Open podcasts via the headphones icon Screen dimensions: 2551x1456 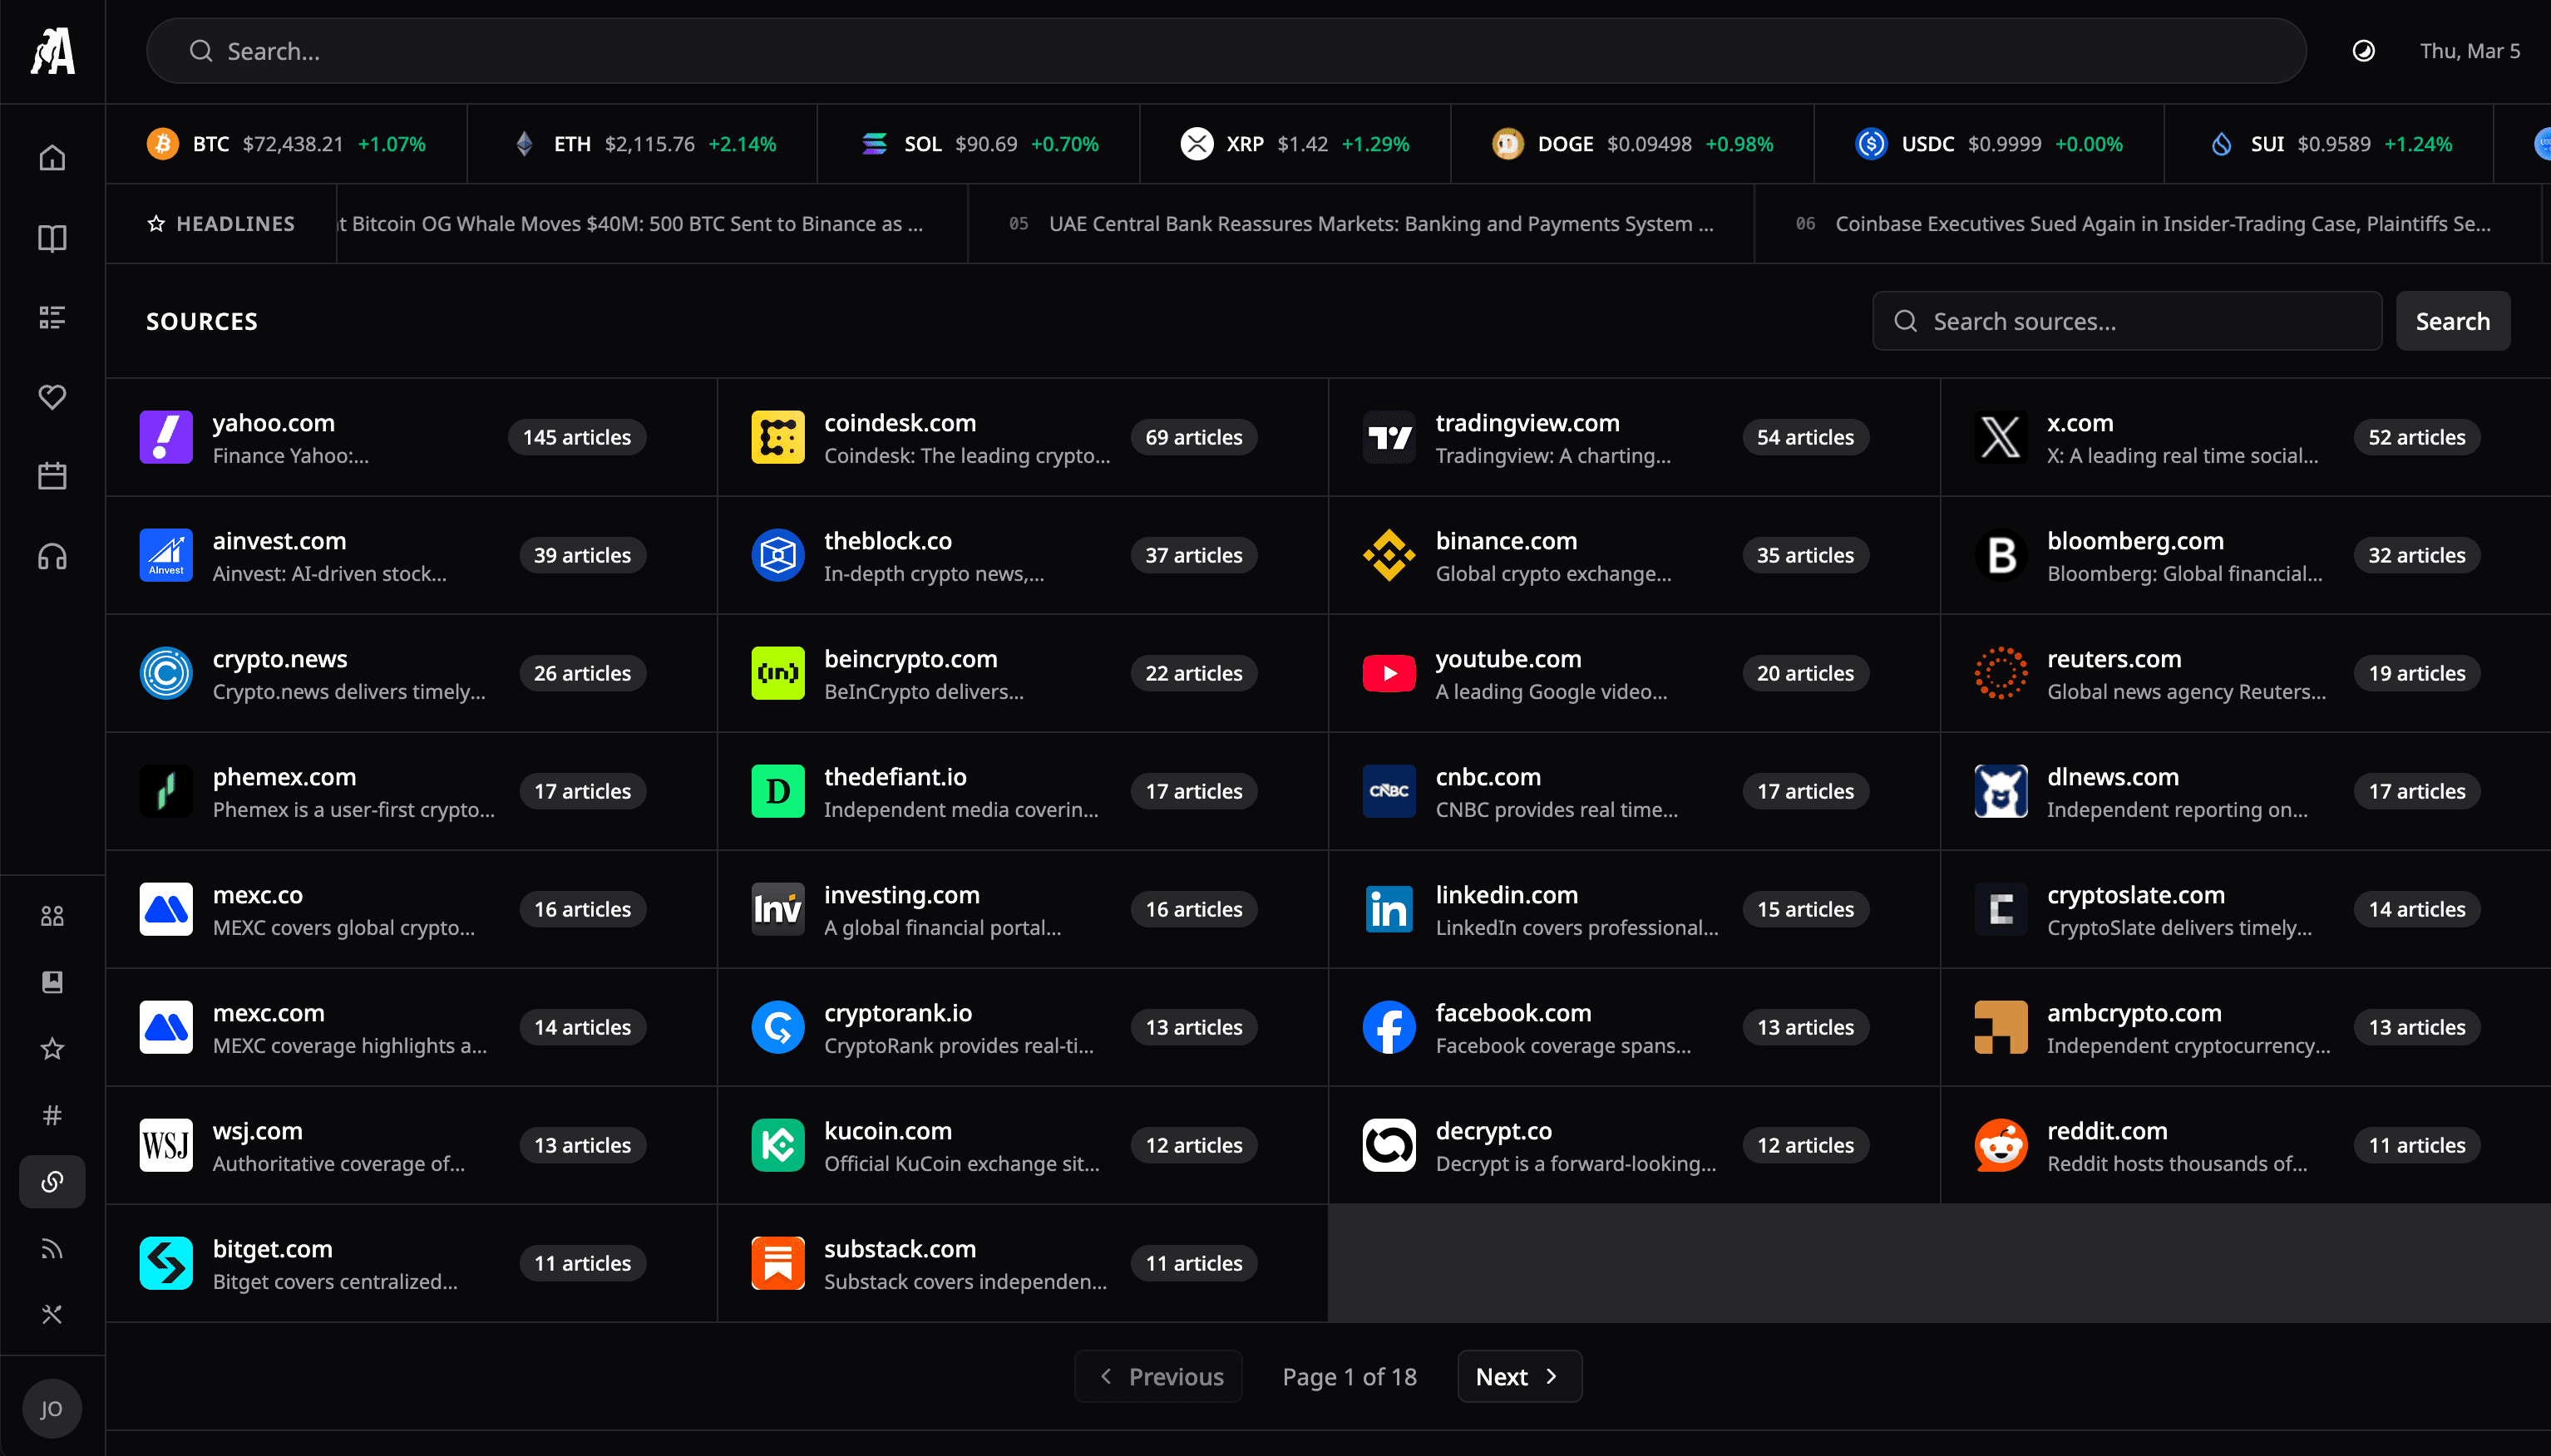(51, 557)
